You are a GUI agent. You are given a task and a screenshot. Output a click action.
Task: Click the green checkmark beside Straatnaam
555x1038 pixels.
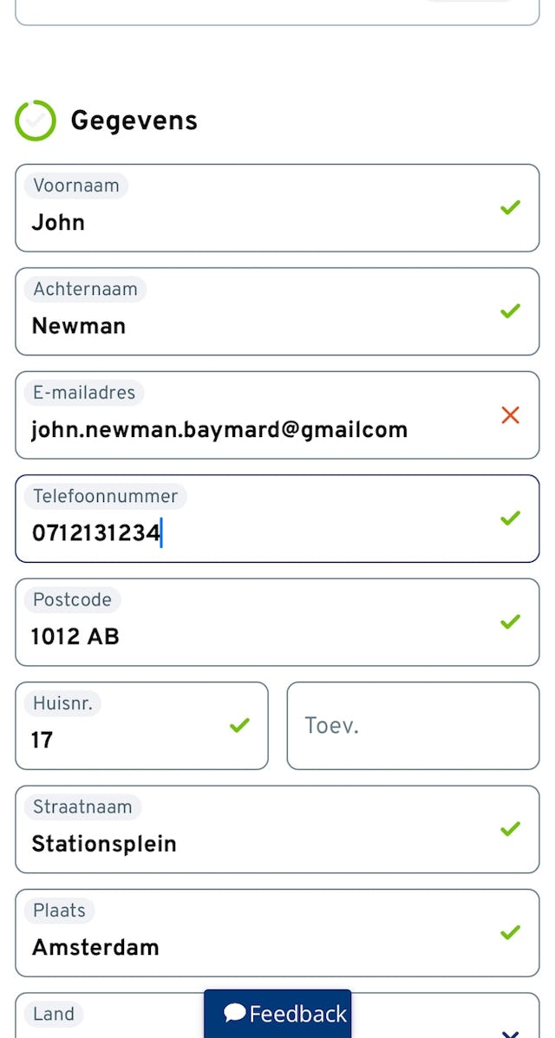(x=510, y=829)
